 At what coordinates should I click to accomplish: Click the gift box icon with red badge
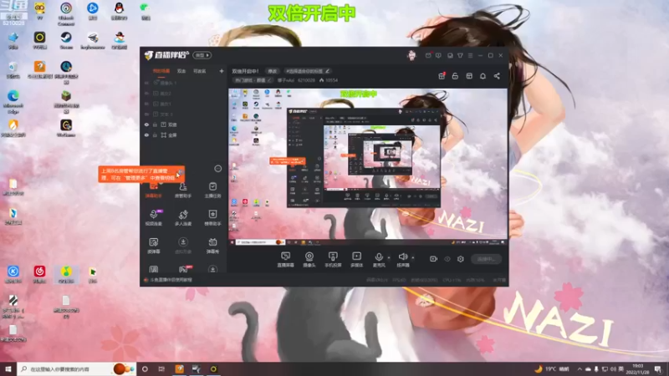tap(442, 76)
